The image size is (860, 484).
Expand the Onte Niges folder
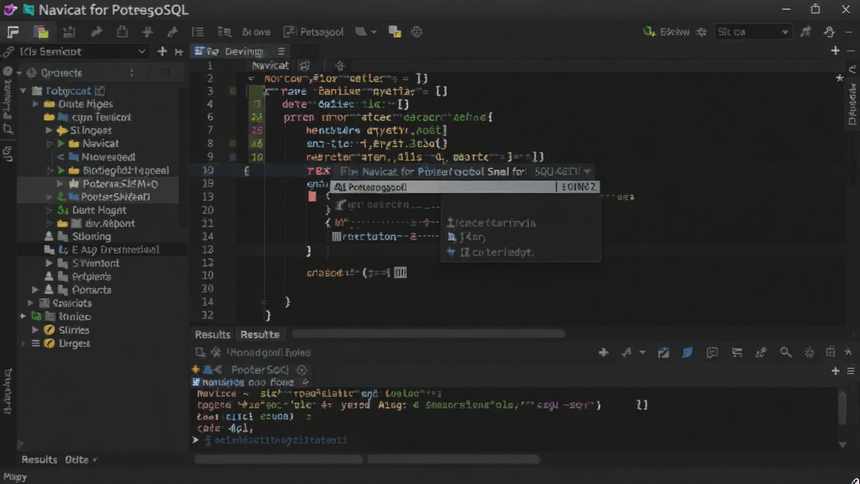click(x=35, y=103)
